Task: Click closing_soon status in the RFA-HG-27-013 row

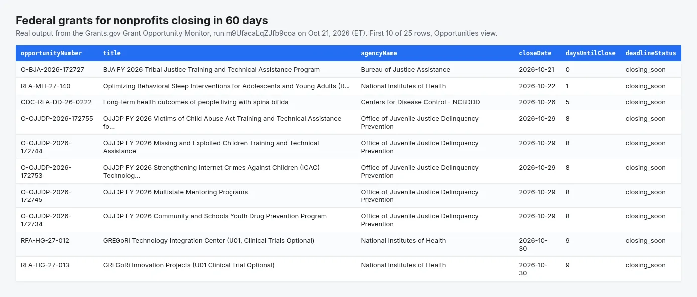Action: coord(645,265)
